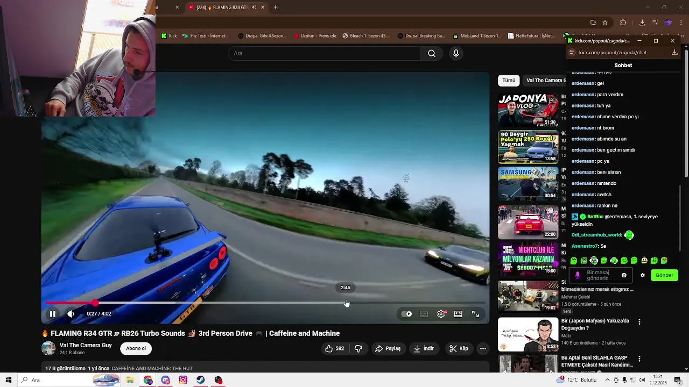Viewport: 689px width, 387px height.
Task: Toggle the autoplay switch in player
Action: click(x=407, y=314)
